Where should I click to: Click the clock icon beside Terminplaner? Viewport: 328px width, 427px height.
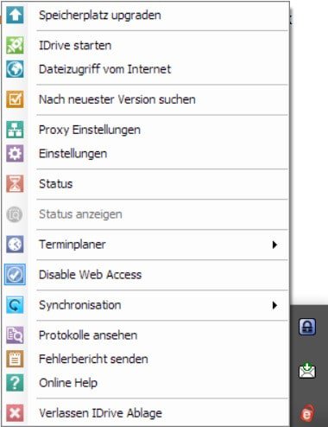[15, 245]
